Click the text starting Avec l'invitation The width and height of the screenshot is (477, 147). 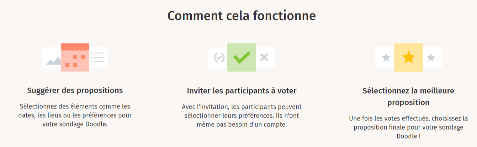[242, 115]
